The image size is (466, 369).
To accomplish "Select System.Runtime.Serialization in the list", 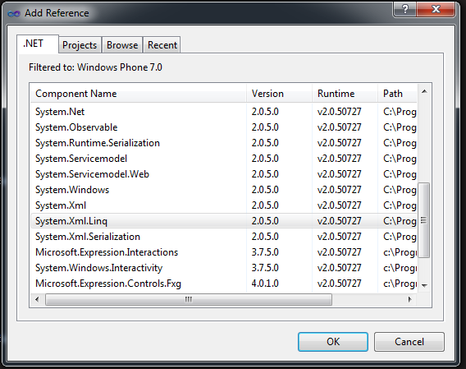I will 224,143.
